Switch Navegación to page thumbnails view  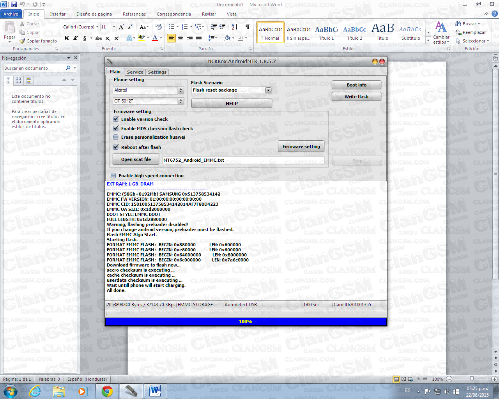pos(18,80)
